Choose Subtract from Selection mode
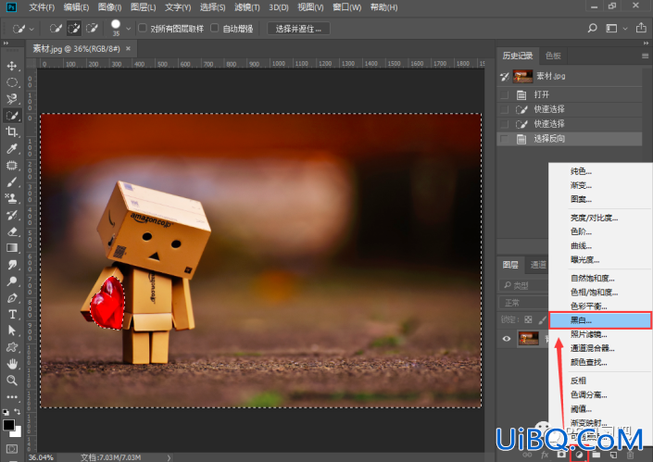Screen dimensions: 653x462 92,29
